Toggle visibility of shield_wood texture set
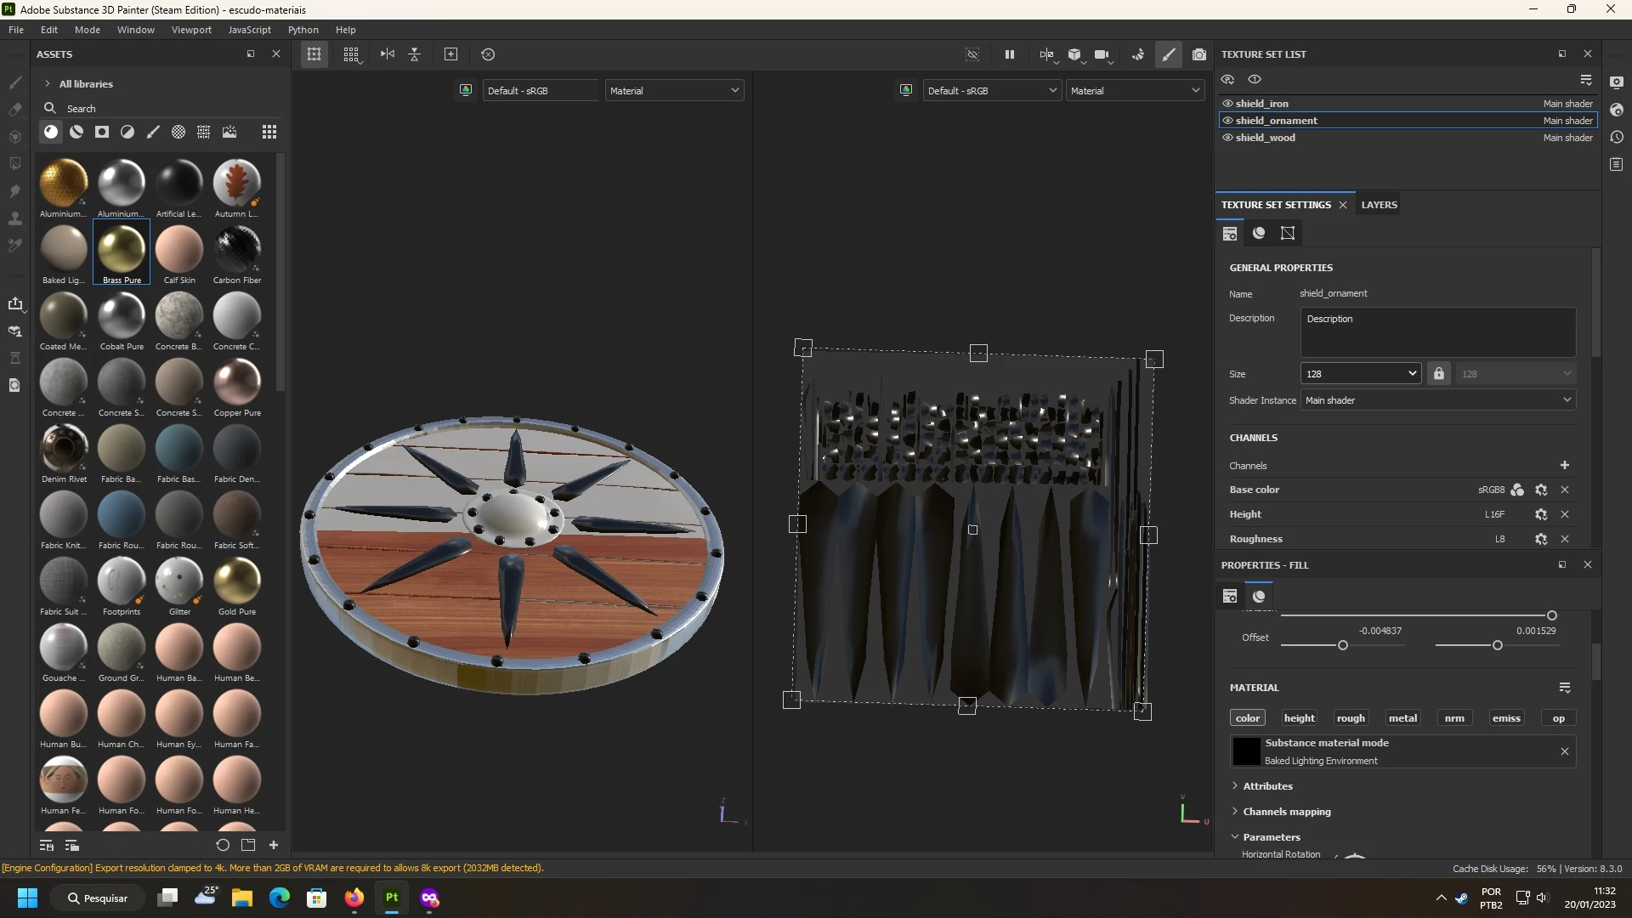1632x918 pixels. (1227, 138)
